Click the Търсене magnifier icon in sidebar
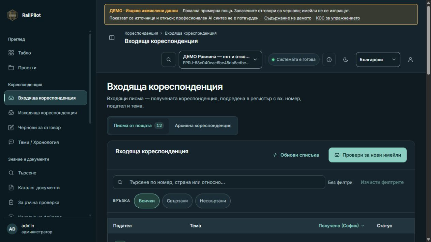Viewport: 431px width, 242px height. point(11,173)
